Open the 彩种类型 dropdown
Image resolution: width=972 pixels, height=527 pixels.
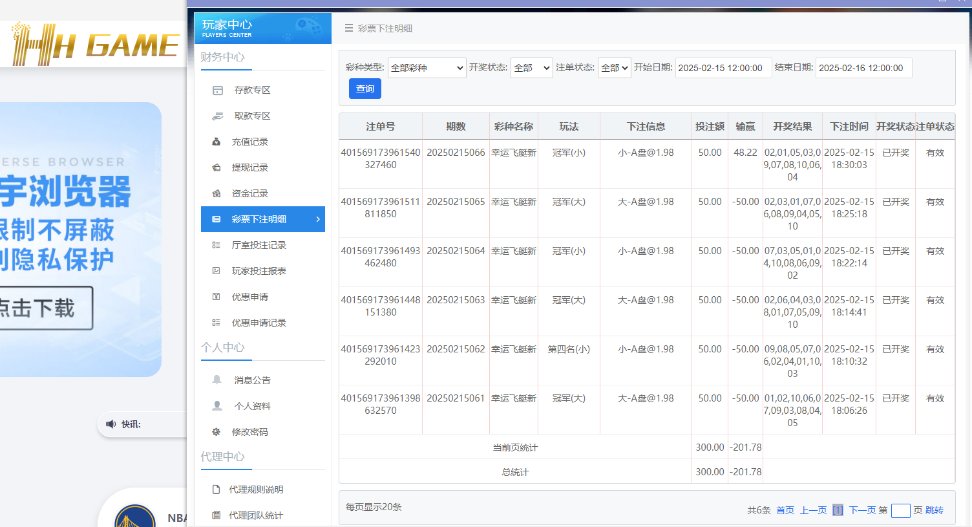(x=427, y=67)
